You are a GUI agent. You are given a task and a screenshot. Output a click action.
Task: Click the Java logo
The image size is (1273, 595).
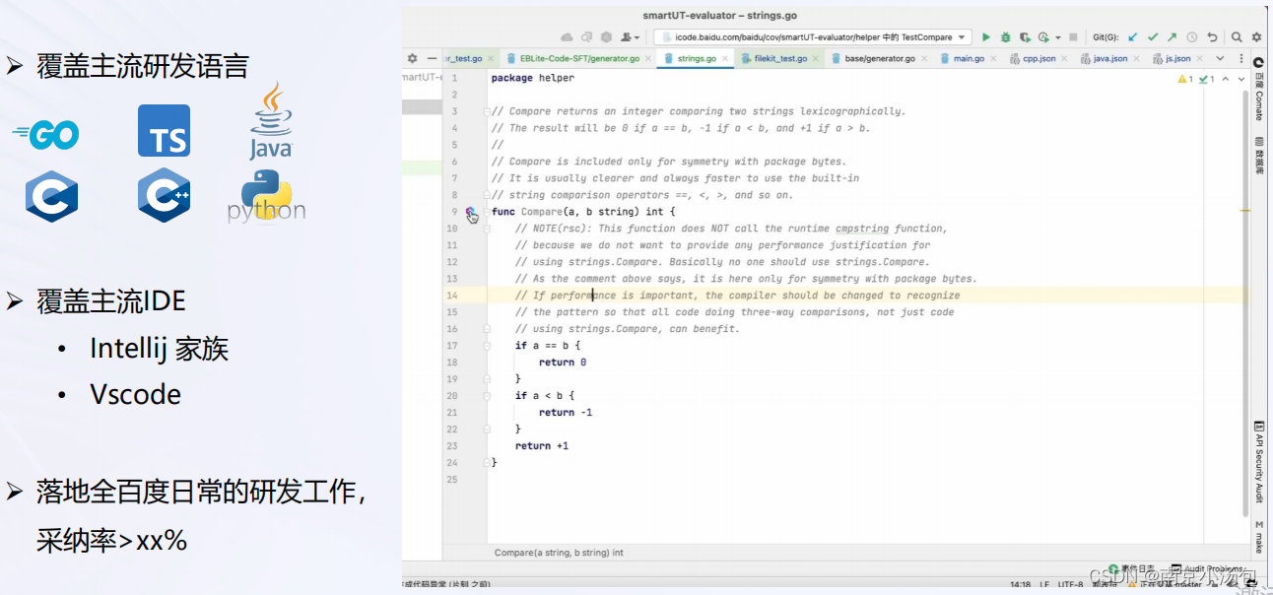[270, 120]
